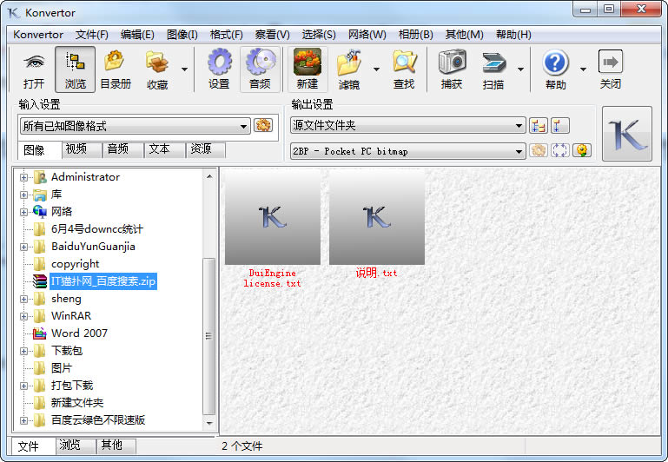The width and height of the screenshot is (668, 462).
Task: Open the 编辑(E) menu
Action: [x=137, y=35]
